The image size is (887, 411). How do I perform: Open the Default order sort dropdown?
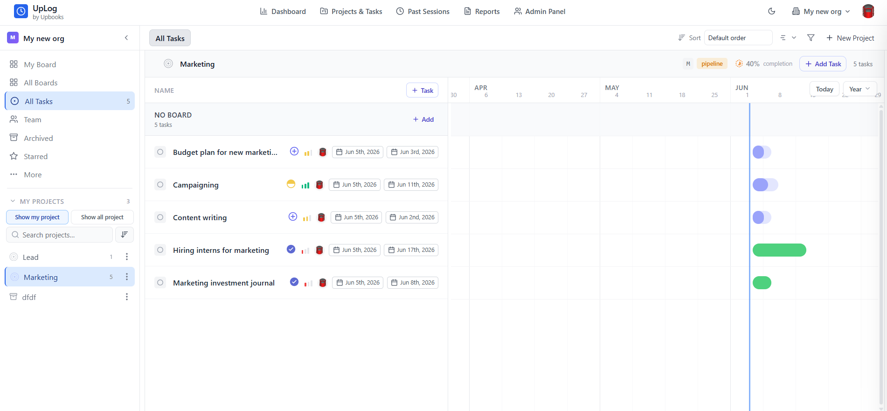pos(738,38)
